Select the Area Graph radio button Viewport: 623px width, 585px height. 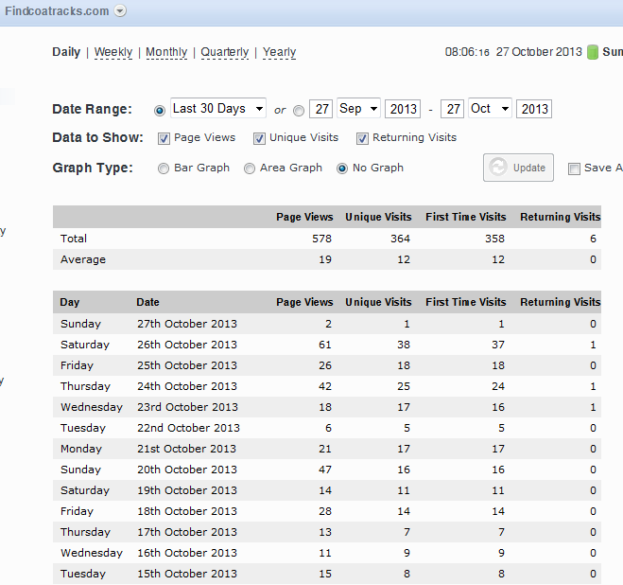[x=250, y=168]
